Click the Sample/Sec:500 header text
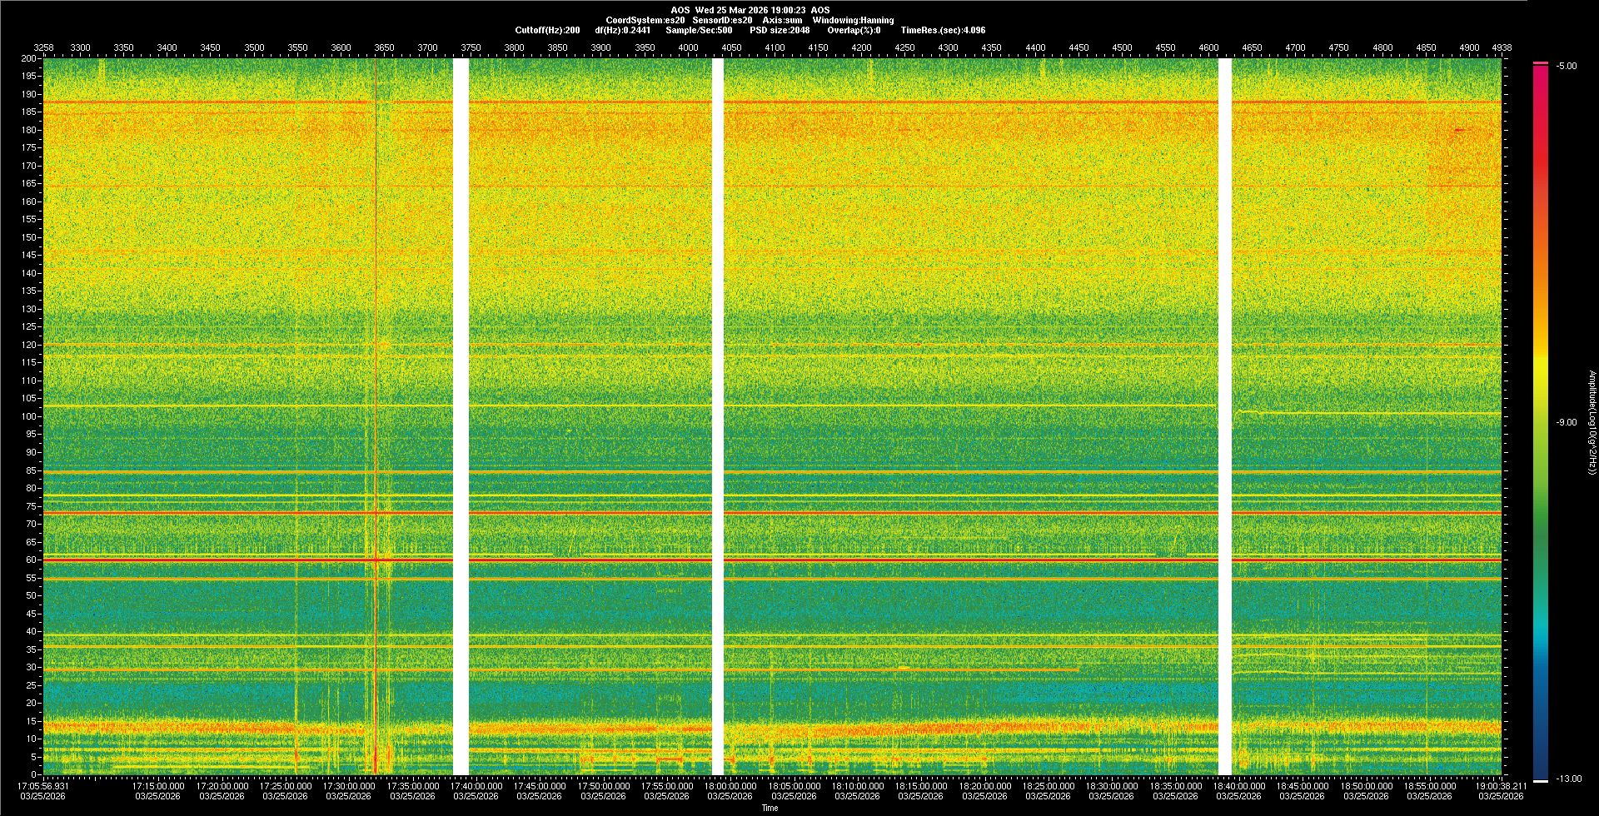Viewport: 1599px width, 816px height. click(x=699, y=30)
